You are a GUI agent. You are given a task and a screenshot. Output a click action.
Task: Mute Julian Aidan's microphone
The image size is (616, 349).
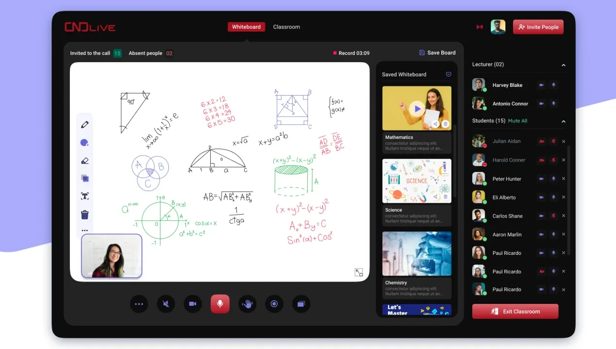tap(553, 141)
